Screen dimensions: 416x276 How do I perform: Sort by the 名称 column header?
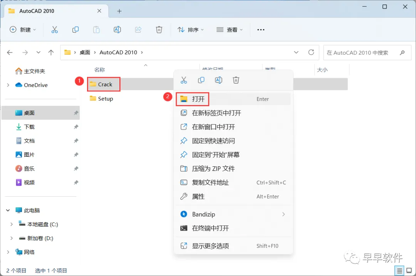[99, 70]
